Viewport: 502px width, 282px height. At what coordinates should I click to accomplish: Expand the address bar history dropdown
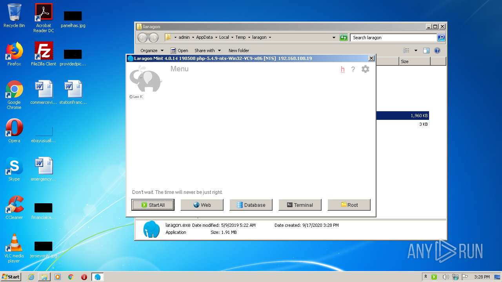[334, 38]
